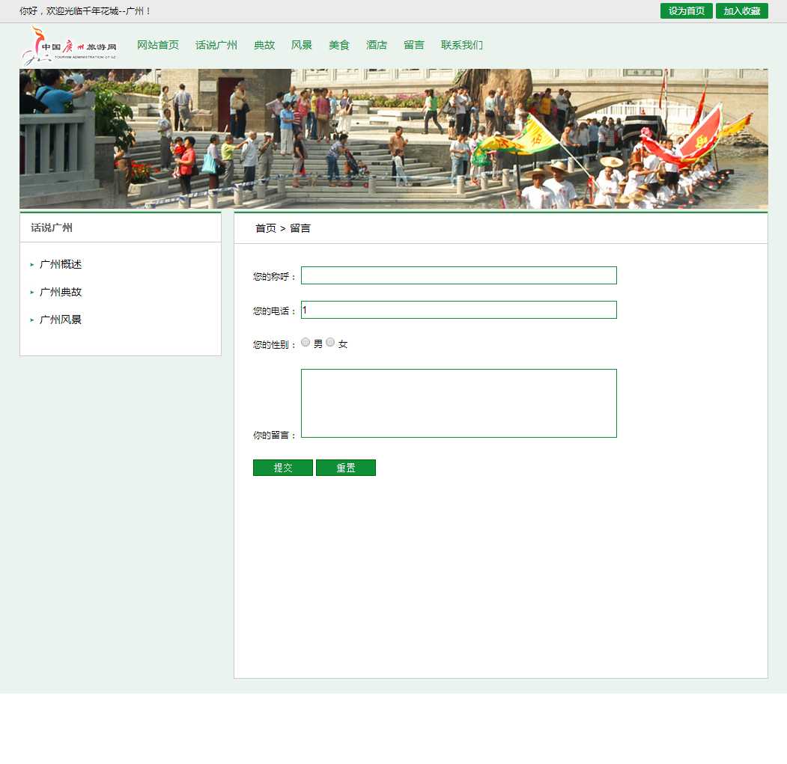Screen dimensions: 787x764
Task: Focus the 您的称呼 name input field
Action: pos(458,275)
